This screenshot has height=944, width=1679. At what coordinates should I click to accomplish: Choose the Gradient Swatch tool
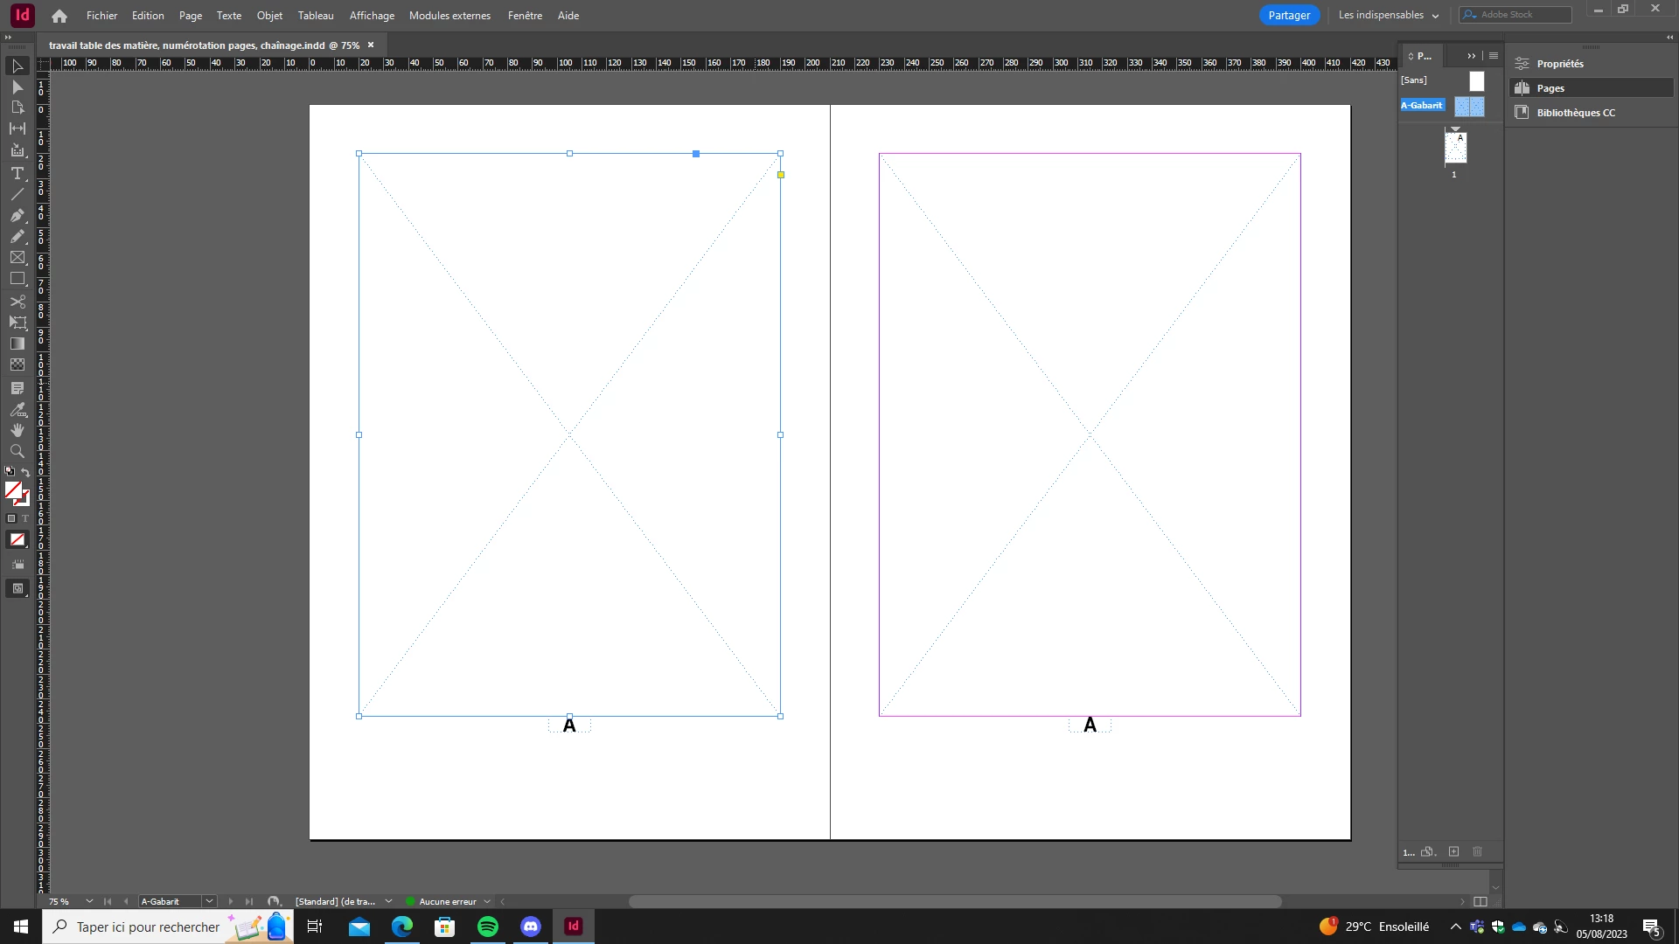click(17, 344)
